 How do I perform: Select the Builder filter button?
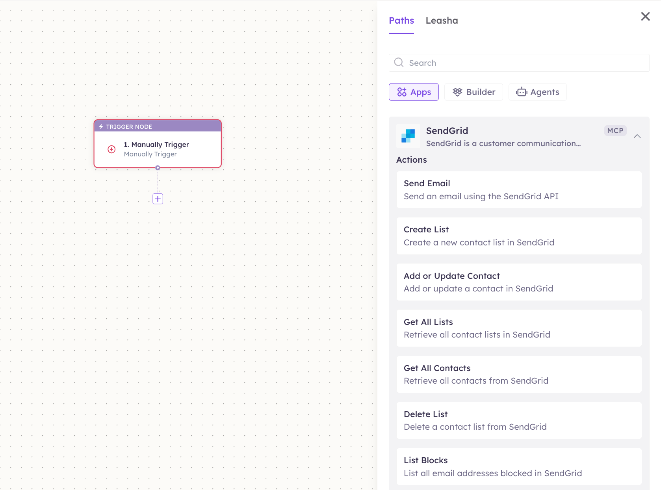tap(473, 92)
